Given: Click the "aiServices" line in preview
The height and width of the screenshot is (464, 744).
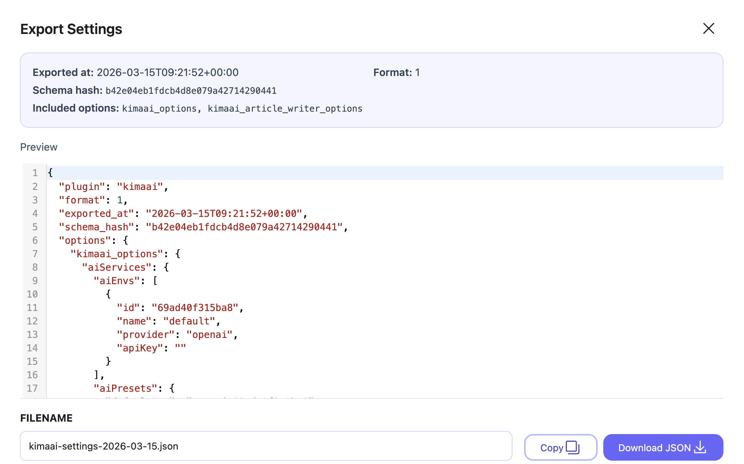Looking at the screenshot, I should tap(125, 267).
